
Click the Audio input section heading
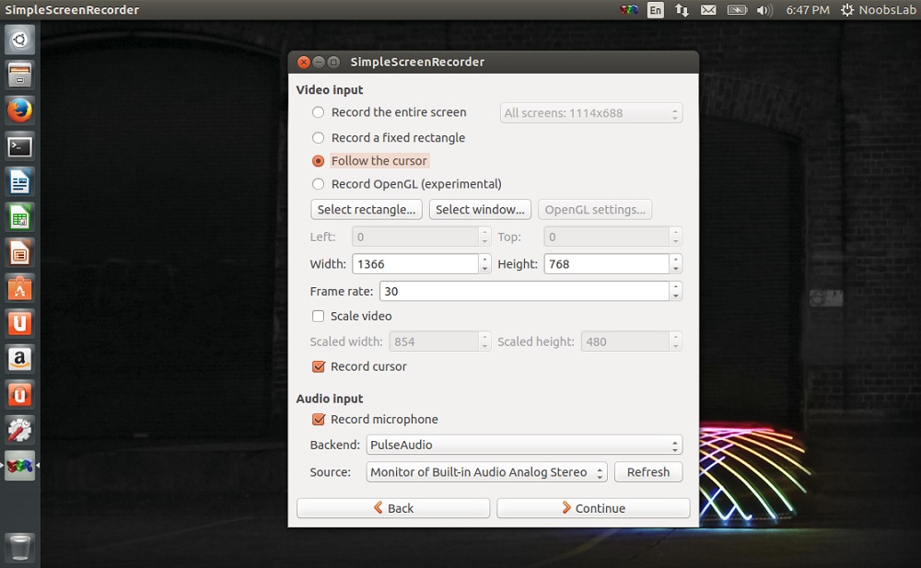click(330, 399)
